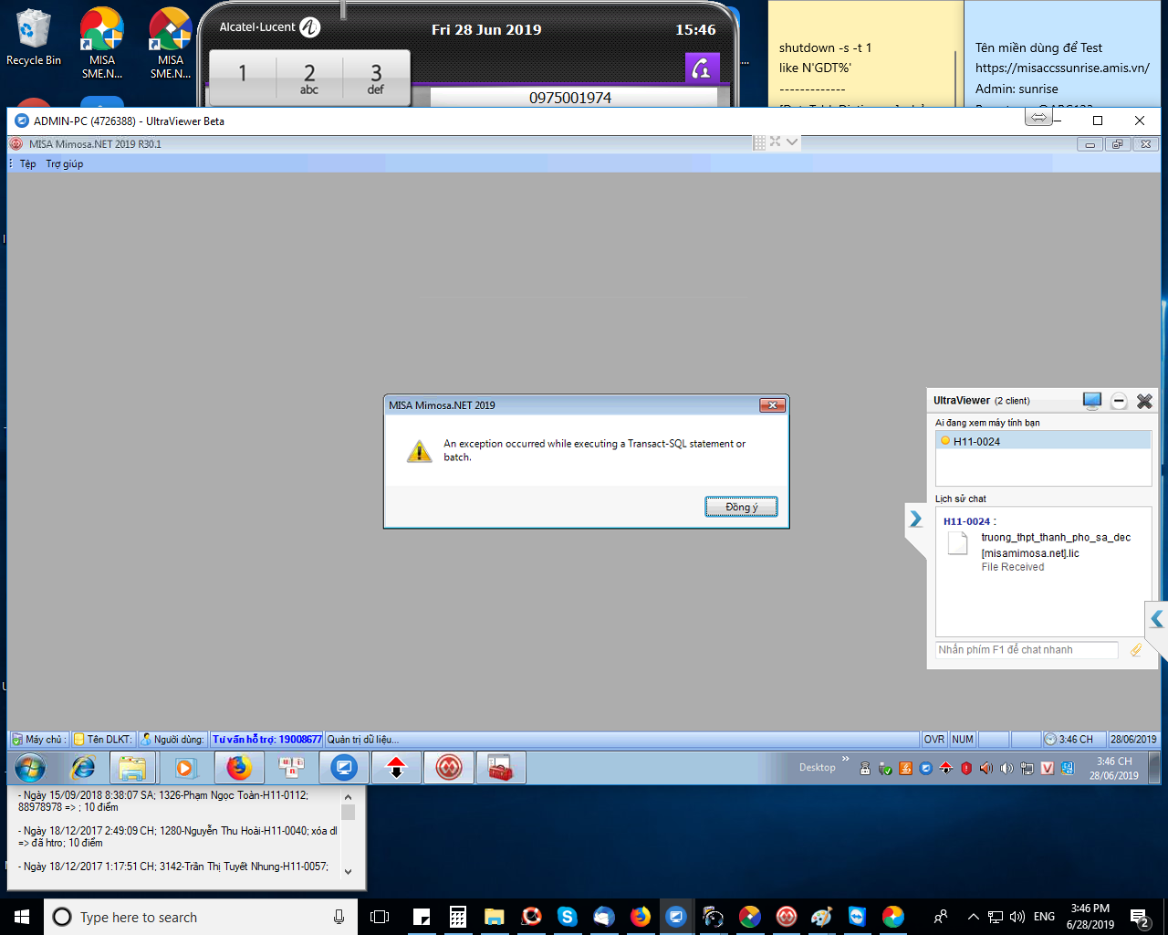Minimize the UltraViewer chat panel

point(1119,401)
